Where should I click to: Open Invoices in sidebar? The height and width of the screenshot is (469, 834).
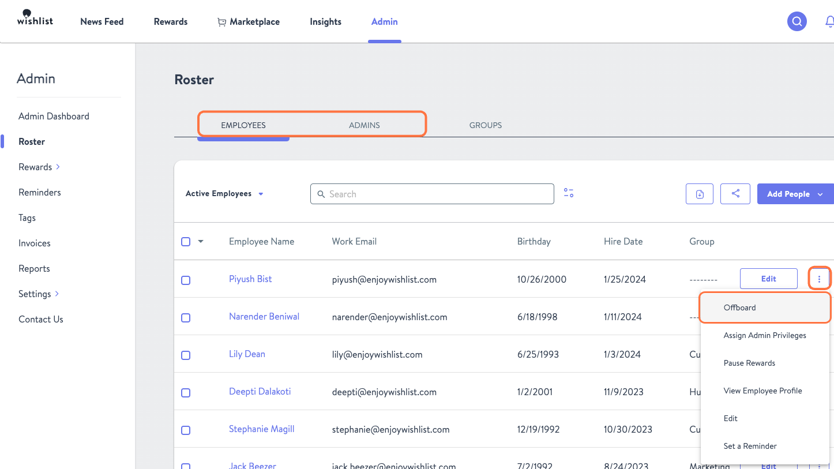[x=35, y=243]
